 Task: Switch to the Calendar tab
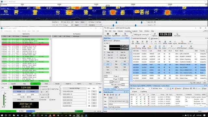[x=155, y=38]
